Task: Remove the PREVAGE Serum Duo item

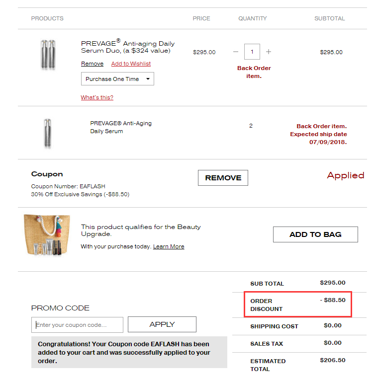Action: (x=92, y=64)
